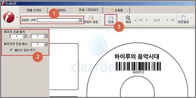Viewport: 196px width, 98px height.
Task: Adjust 페이지당 인쇄 매수 spinner
Action: coord(46,44)
